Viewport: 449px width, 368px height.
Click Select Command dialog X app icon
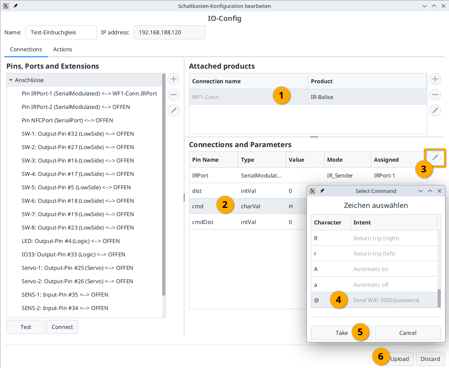point(312,191)
